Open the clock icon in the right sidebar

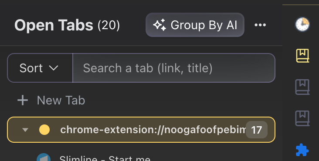(x=302, y=24)
